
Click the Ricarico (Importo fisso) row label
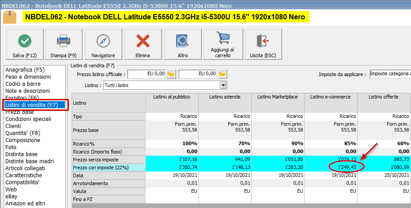109,152
